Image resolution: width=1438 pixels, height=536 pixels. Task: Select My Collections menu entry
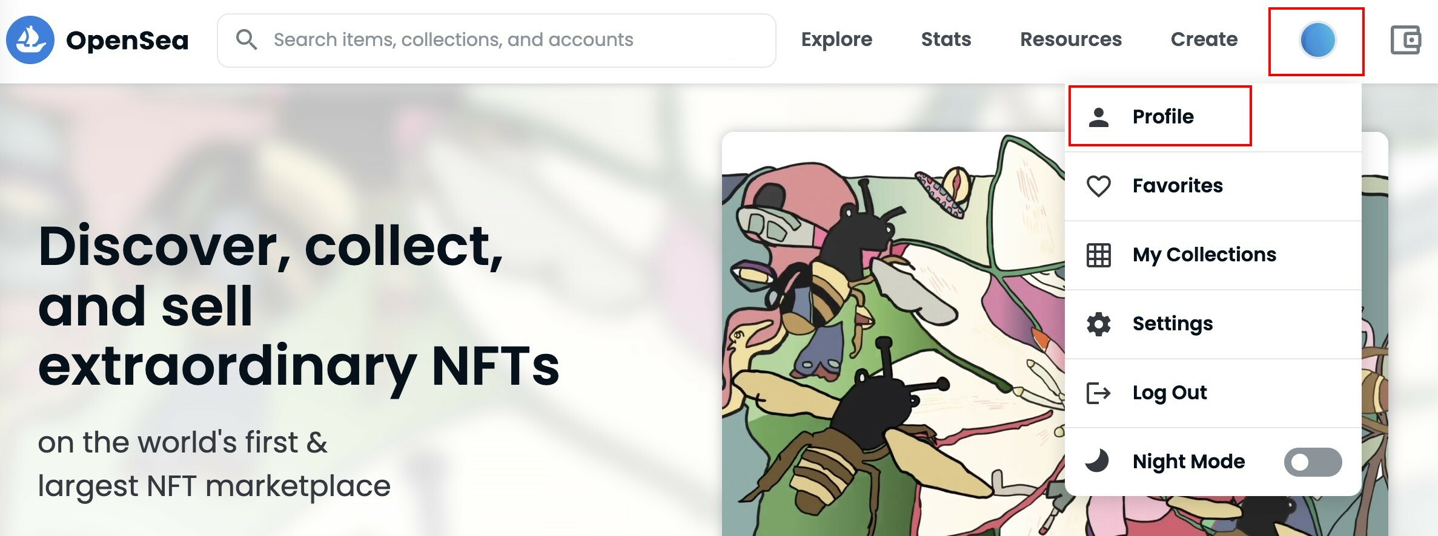click(1204, 255)
